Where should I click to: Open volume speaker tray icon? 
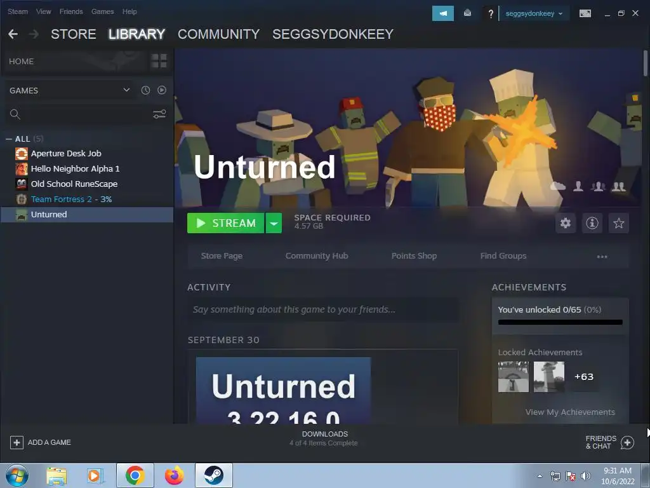586,476
